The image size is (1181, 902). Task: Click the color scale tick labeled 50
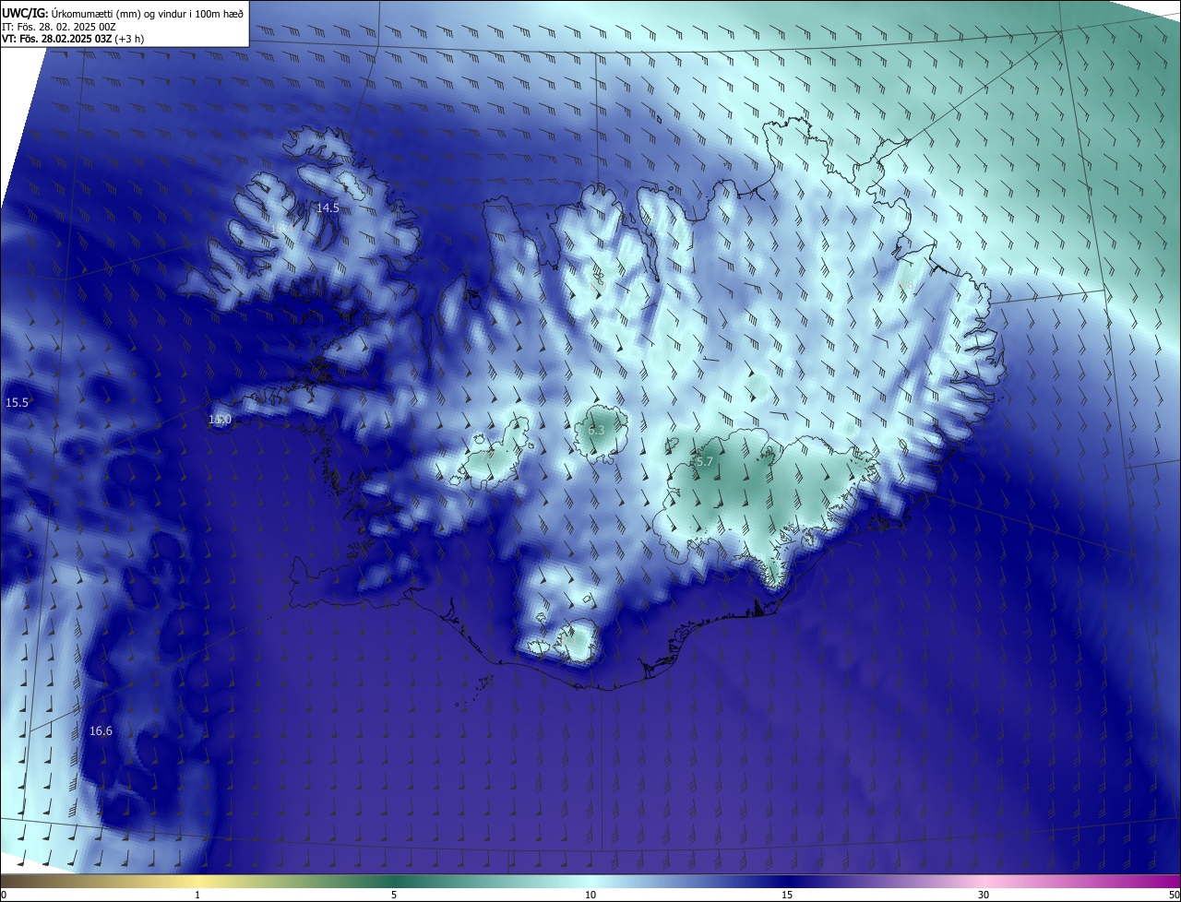(x=1174, y=895)
